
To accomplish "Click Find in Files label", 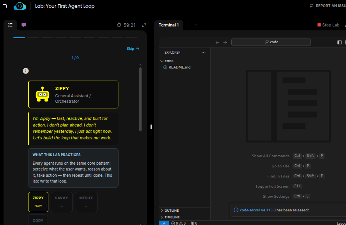I will tap(278, 176).
